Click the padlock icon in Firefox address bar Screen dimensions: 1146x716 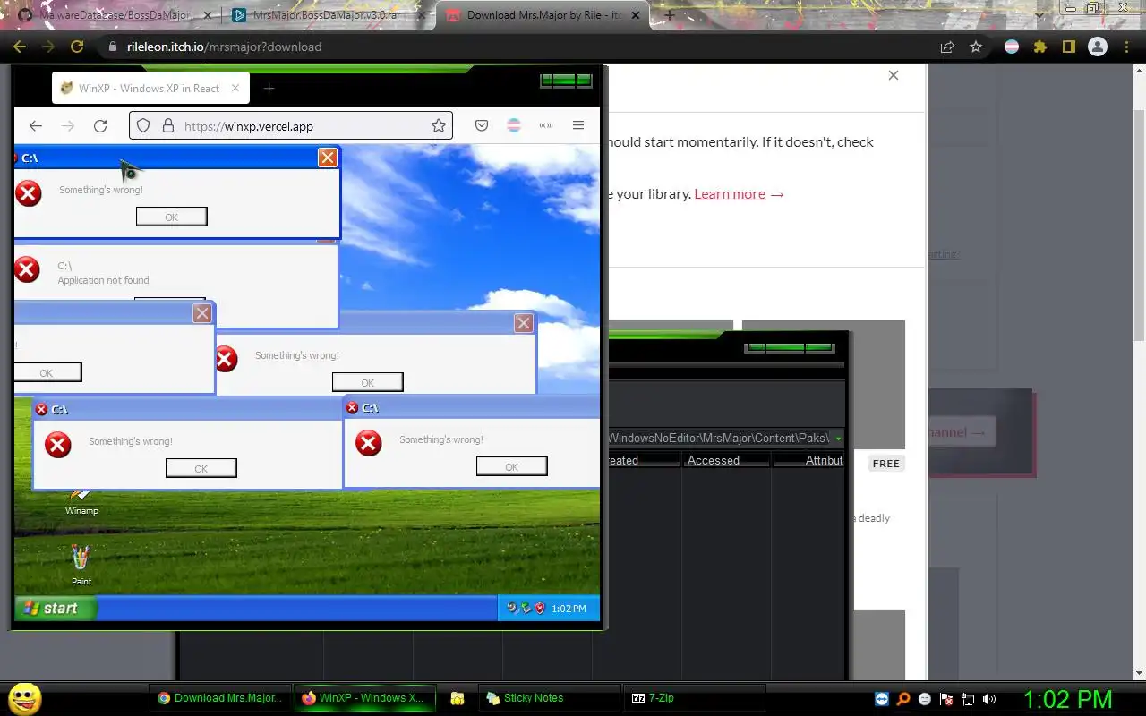[x=167, y=126]
